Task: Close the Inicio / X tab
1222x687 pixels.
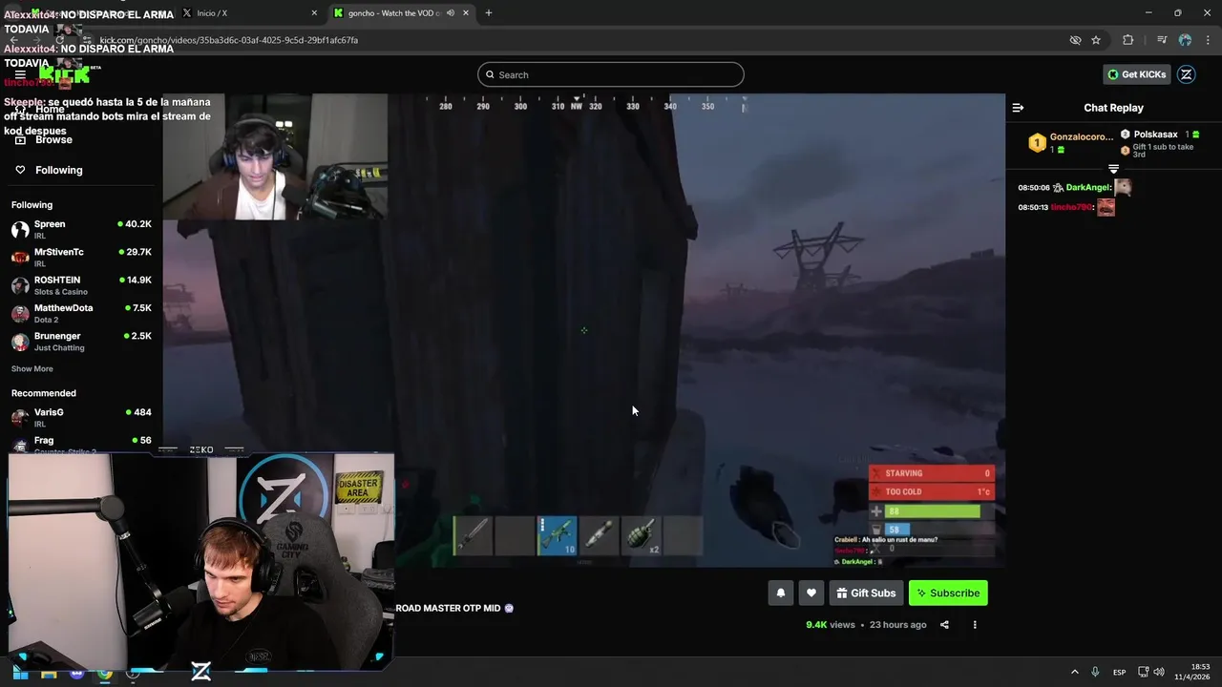Action: (x=314, y=12)
